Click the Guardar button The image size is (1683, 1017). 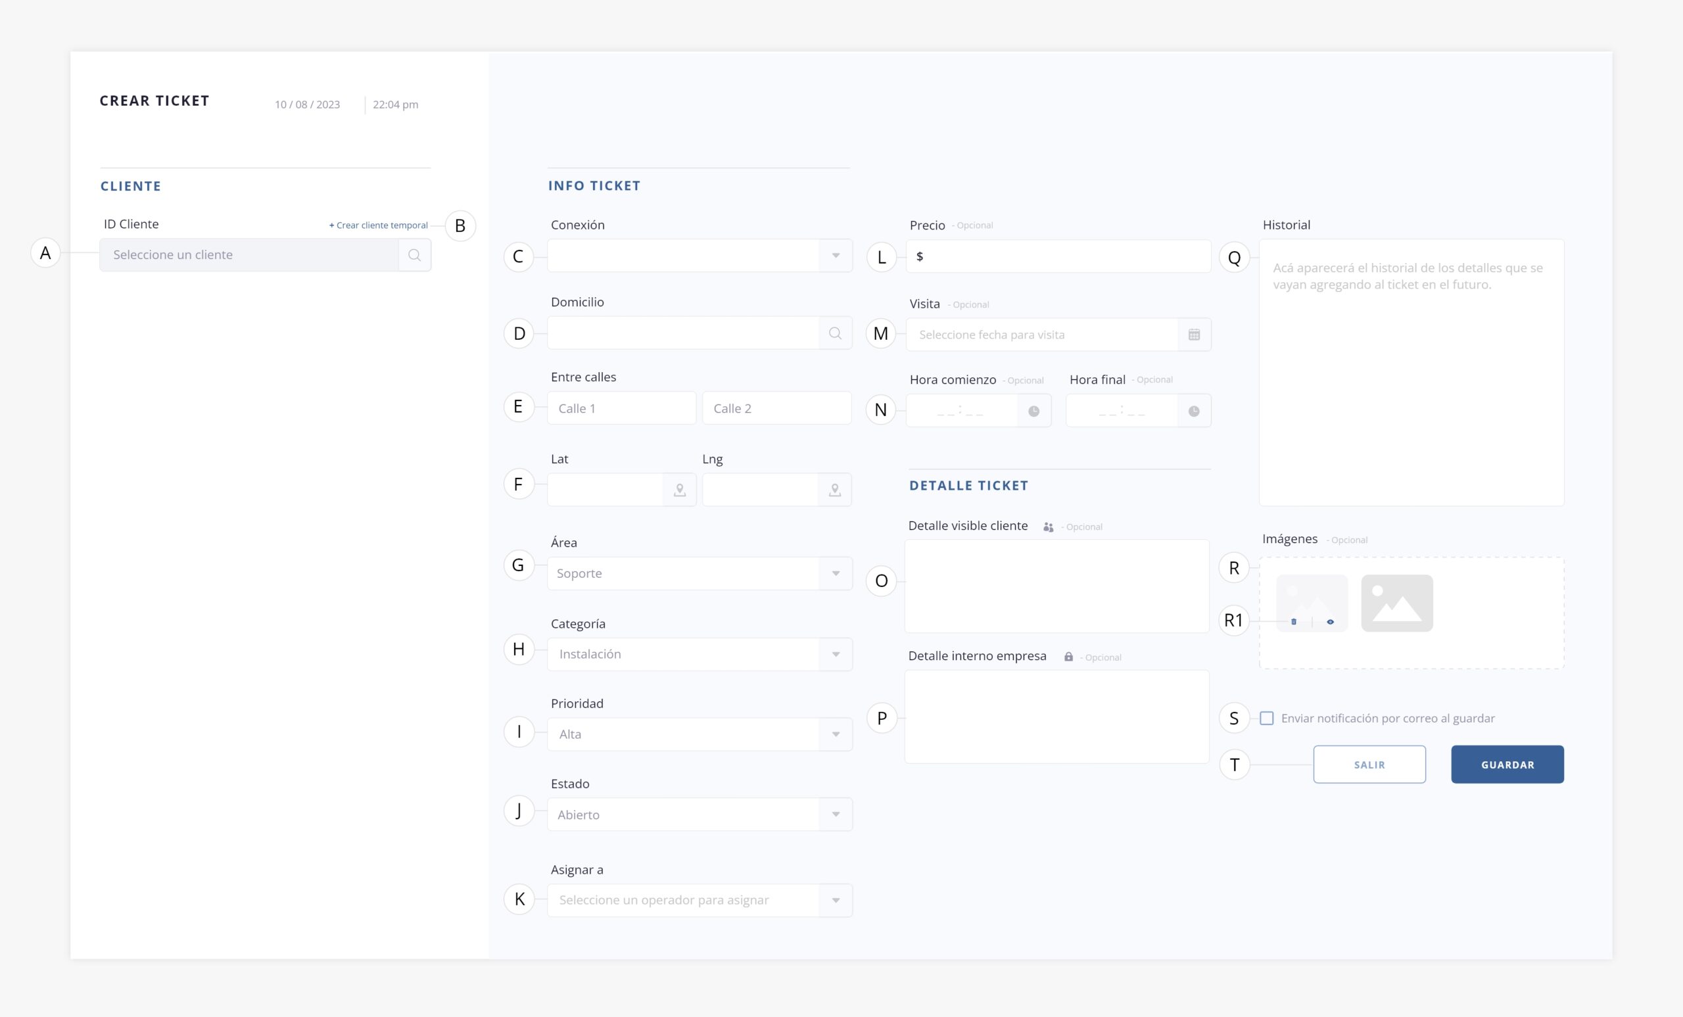point(1507,765)
